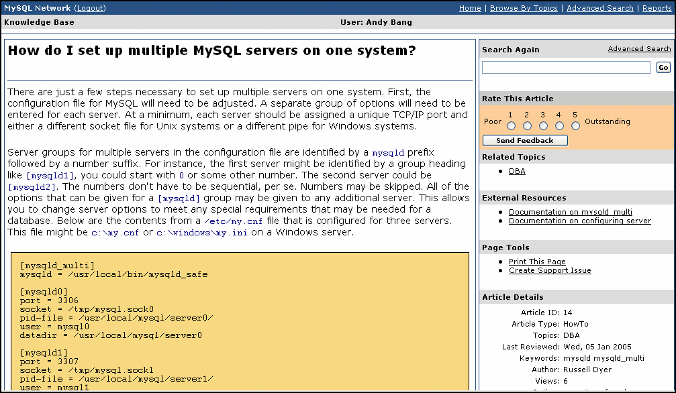This screenshot has height=393, width=676.
Task: Click 'socket = /tmp/mysql.sock1' line
Action: (87, 370)
